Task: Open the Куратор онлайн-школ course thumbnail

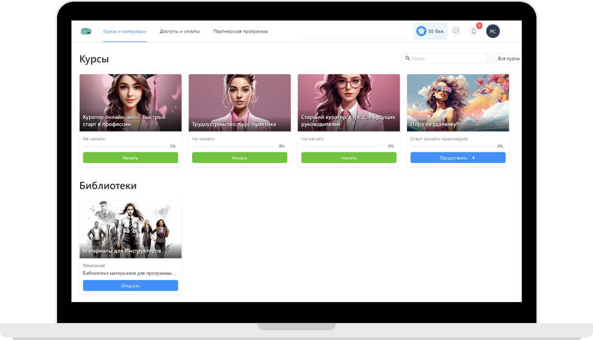Action: pos(130,102)
